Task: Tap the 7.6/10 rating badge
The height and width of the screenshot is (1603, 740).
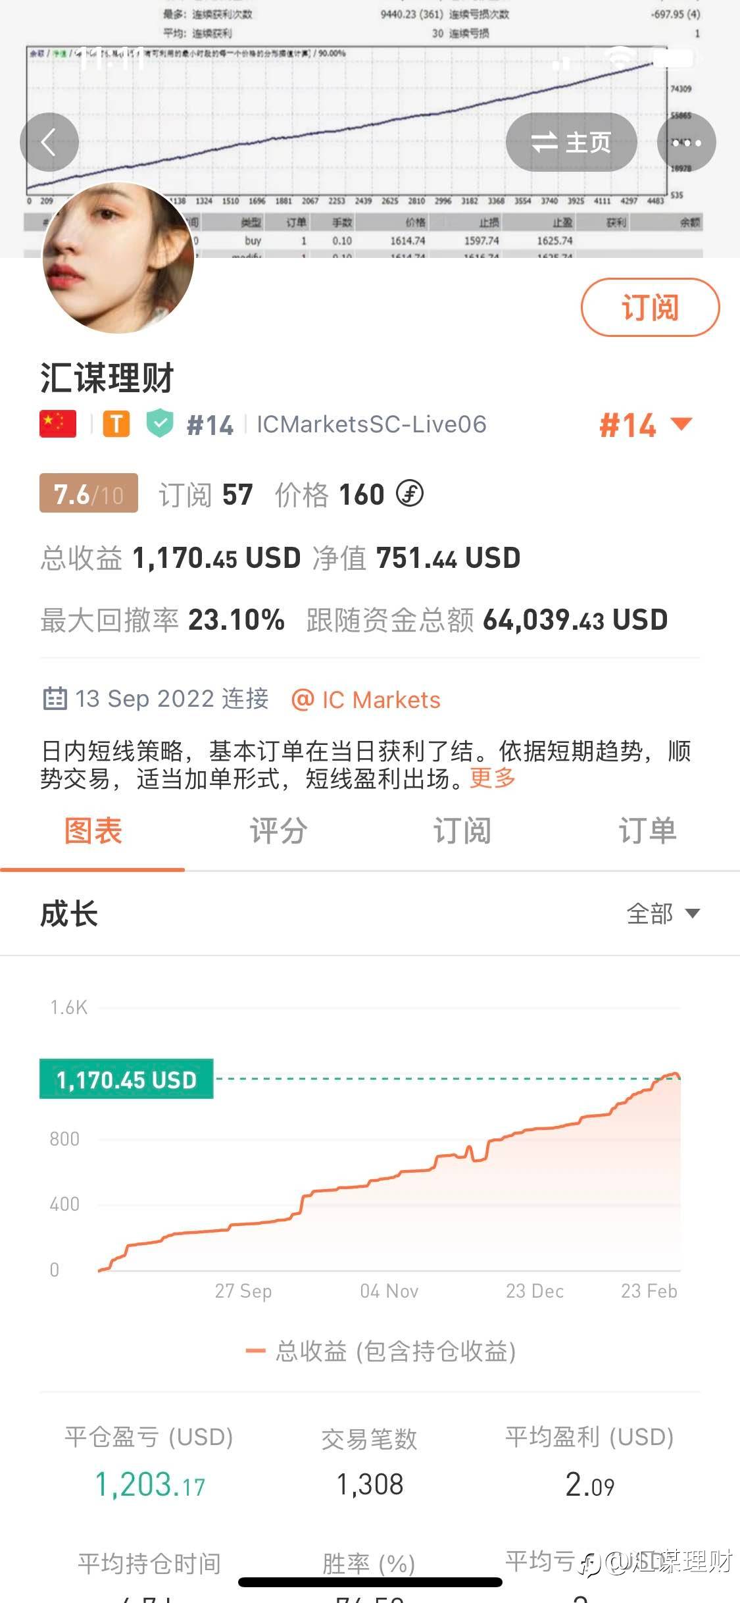Action: point(89,494)
